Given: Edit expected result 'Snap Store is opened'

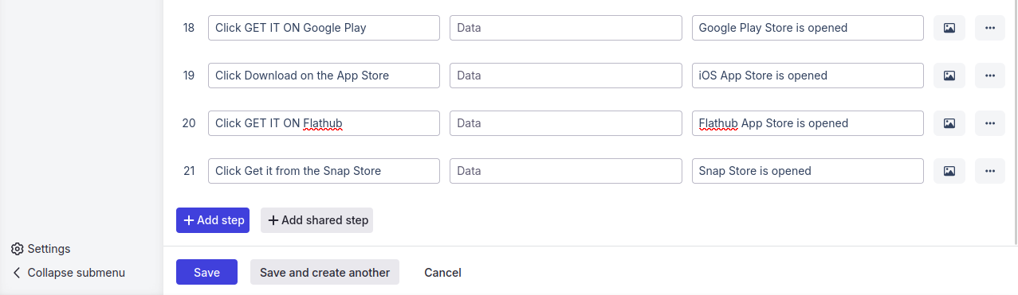Looking at the screenshot, I should pyautogui.click(x=808, y=171).
